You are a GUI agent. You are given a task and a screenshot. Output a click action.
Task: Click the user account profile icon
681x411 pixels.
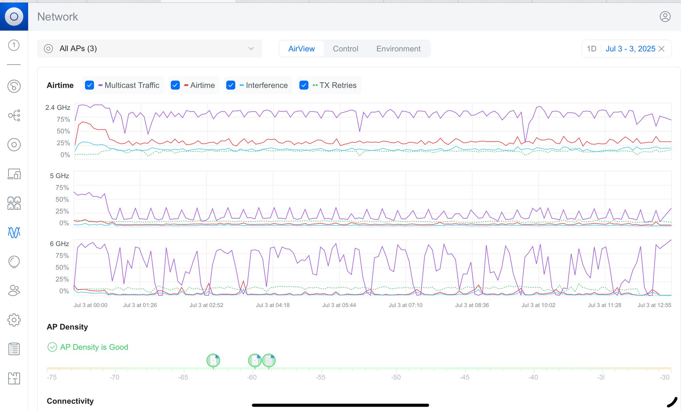665,16
